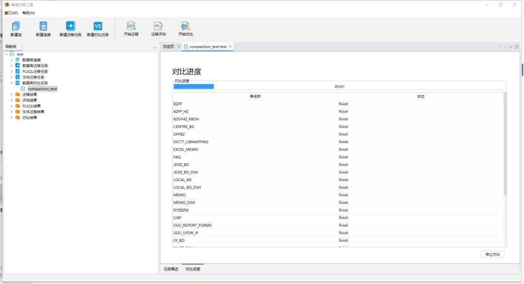This screenshot has height=284, width=524.
Task: Show the previous editor tab with left arrow
Action: (x=500, y=47)
